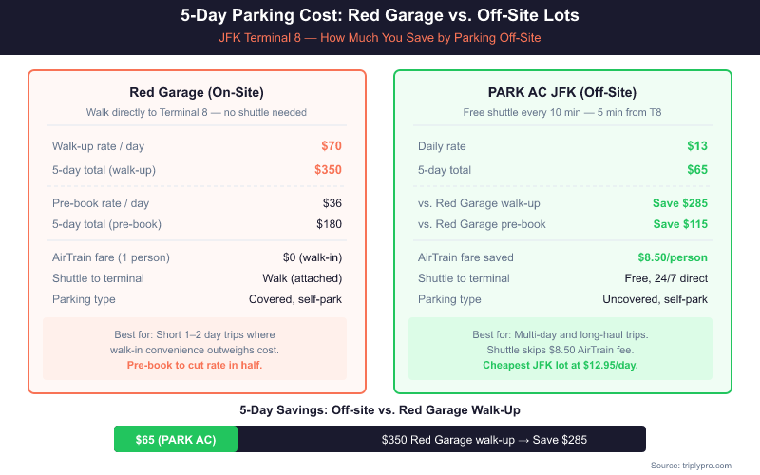Click "Cheapest JFK lot at $12.95/day." text
The width and height of the screenshot is (760, 475).
point(562,365)
